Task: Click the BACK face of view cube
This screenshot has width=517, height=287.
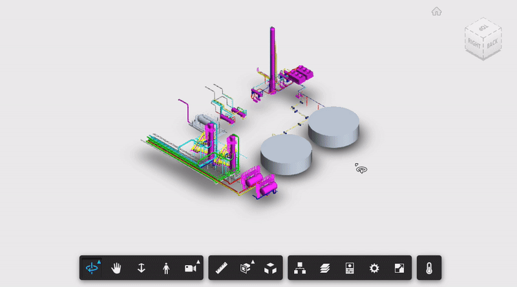Action: [x=492, y=43]
